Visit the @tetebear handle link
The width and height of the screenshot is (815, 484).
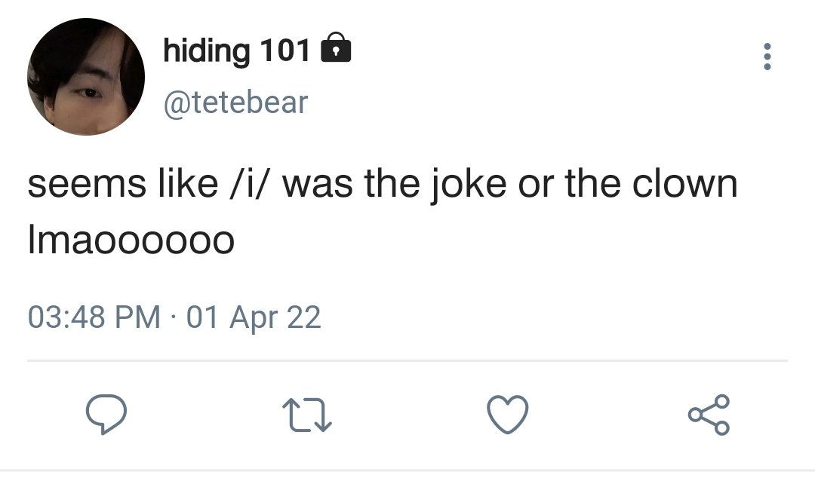pyautogui.click(x=235, y=103)
